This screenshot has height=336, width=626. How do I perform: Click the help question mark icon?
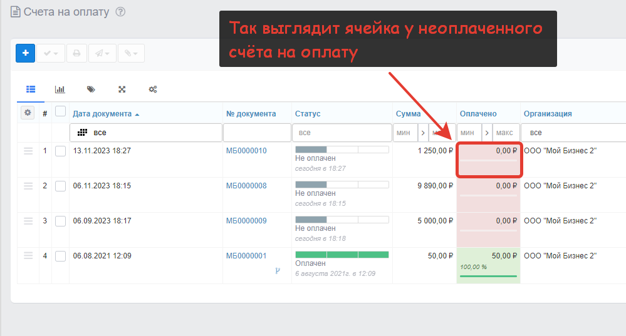(120, 12)
